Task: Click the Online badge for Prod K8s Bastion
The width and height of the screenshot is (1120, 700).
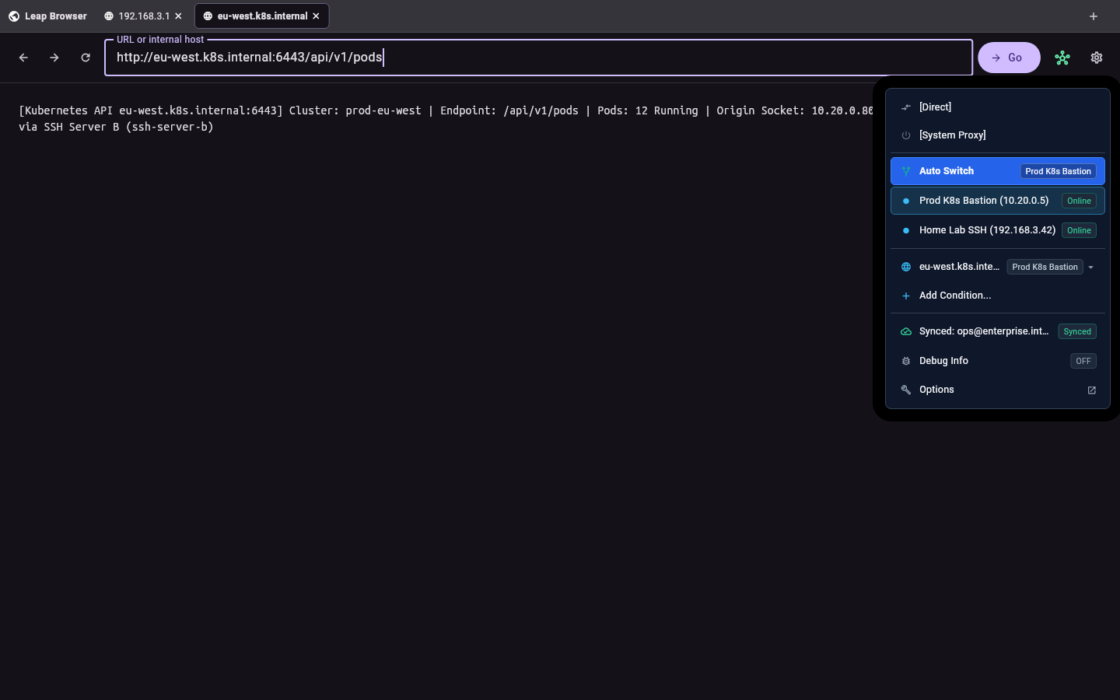Action: [1079, 201]
